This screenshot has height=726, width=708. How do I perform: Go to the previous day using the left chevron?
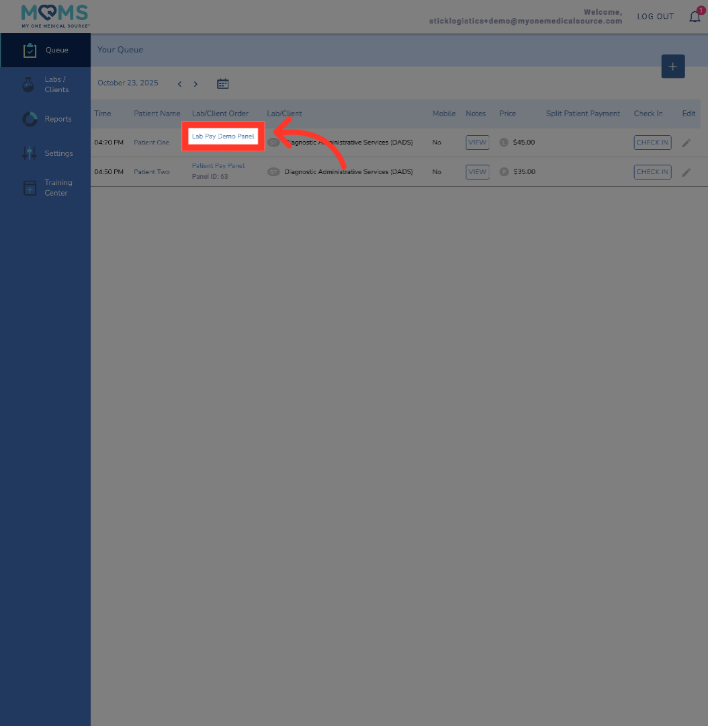coord(179,83)
